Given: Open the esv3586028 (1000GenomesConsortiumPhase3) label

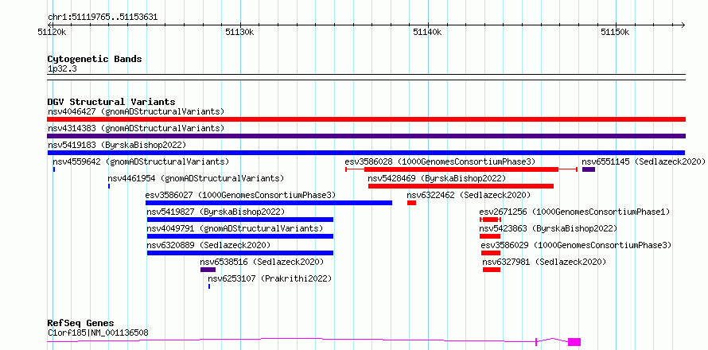Looking at the screenshot, I should pyautogui.click(x=440, y=161).
